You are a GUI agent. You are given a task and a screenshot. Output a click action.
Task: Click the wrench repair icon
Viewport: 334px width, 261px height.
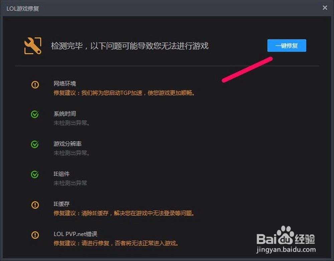coord(33,46)
